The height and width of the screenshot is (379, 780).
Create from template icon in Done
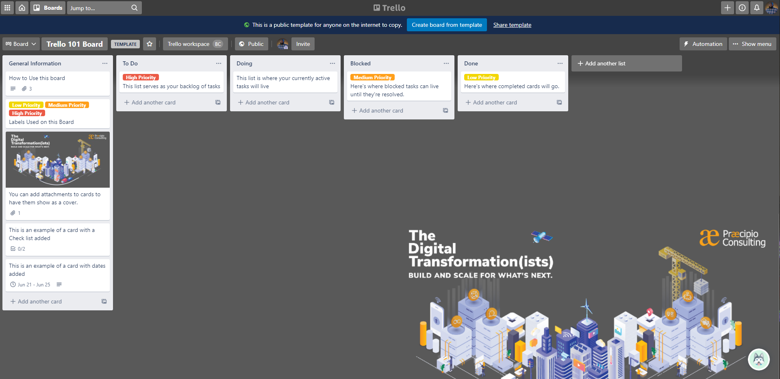pos(559,102)
